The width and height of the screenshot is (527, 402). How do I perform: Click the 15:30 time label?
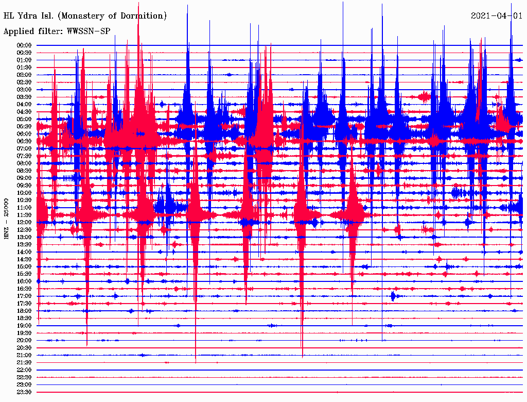24,274
